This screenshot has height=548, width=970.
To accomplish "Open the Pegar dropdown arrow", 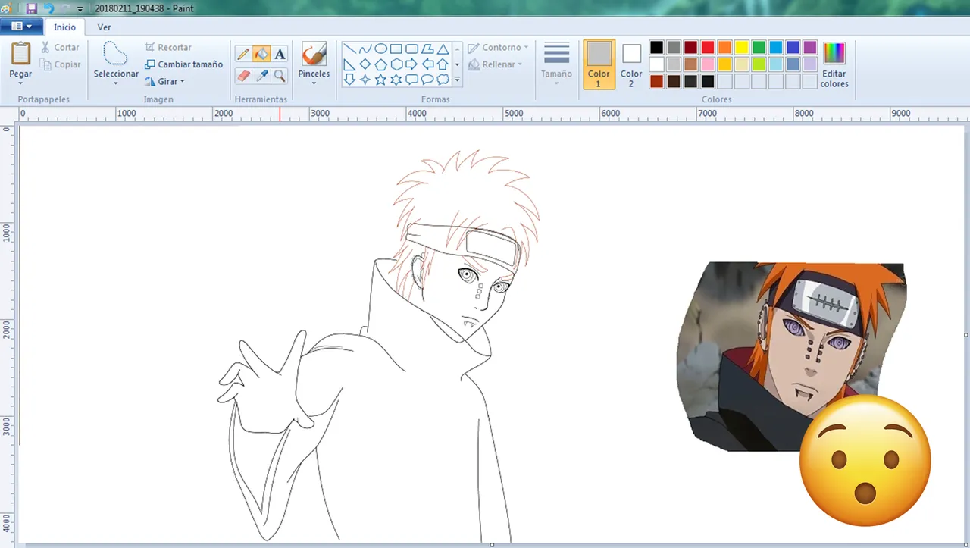I will tap(20, 83).
